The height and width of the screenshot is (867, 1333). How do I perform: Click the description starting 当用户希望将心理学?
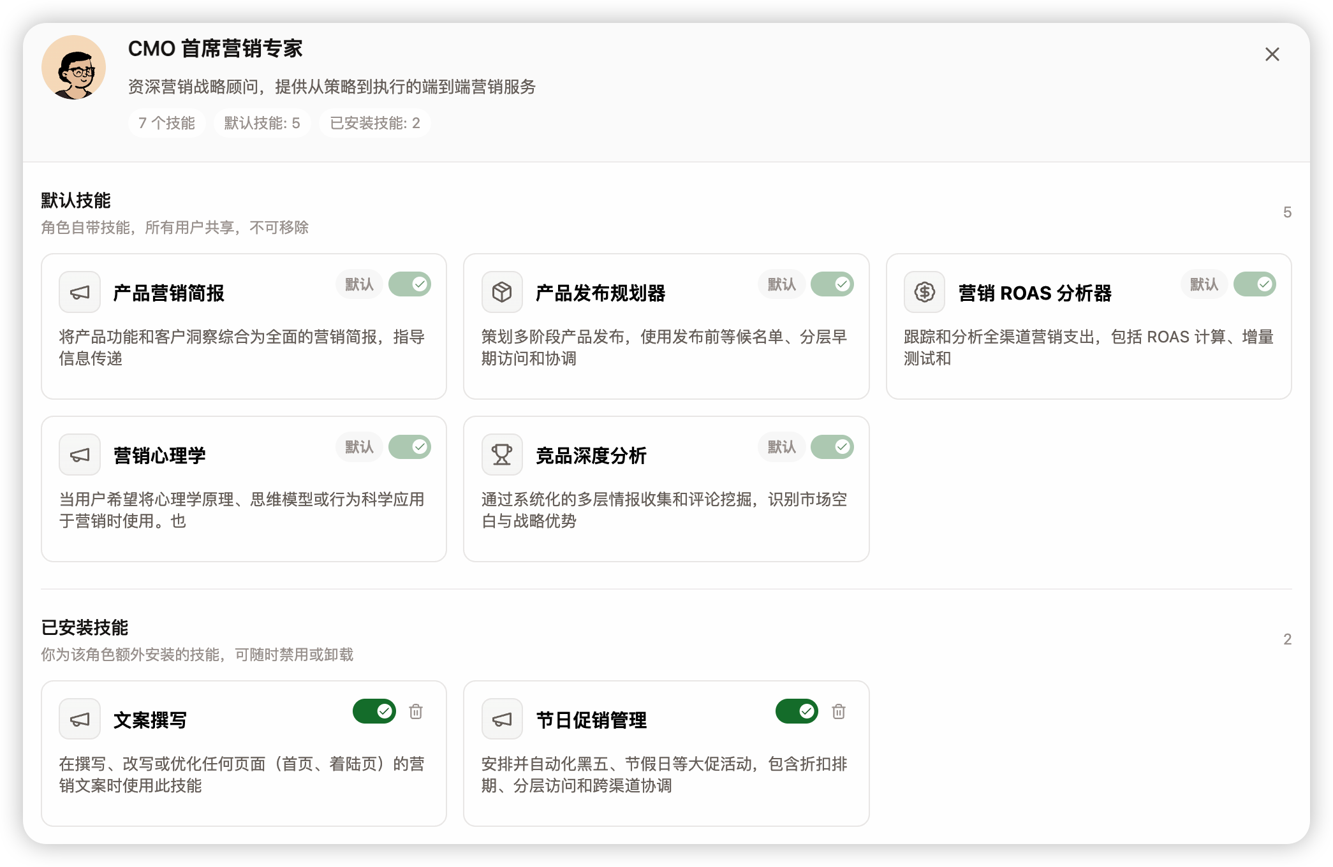point(242,510)
